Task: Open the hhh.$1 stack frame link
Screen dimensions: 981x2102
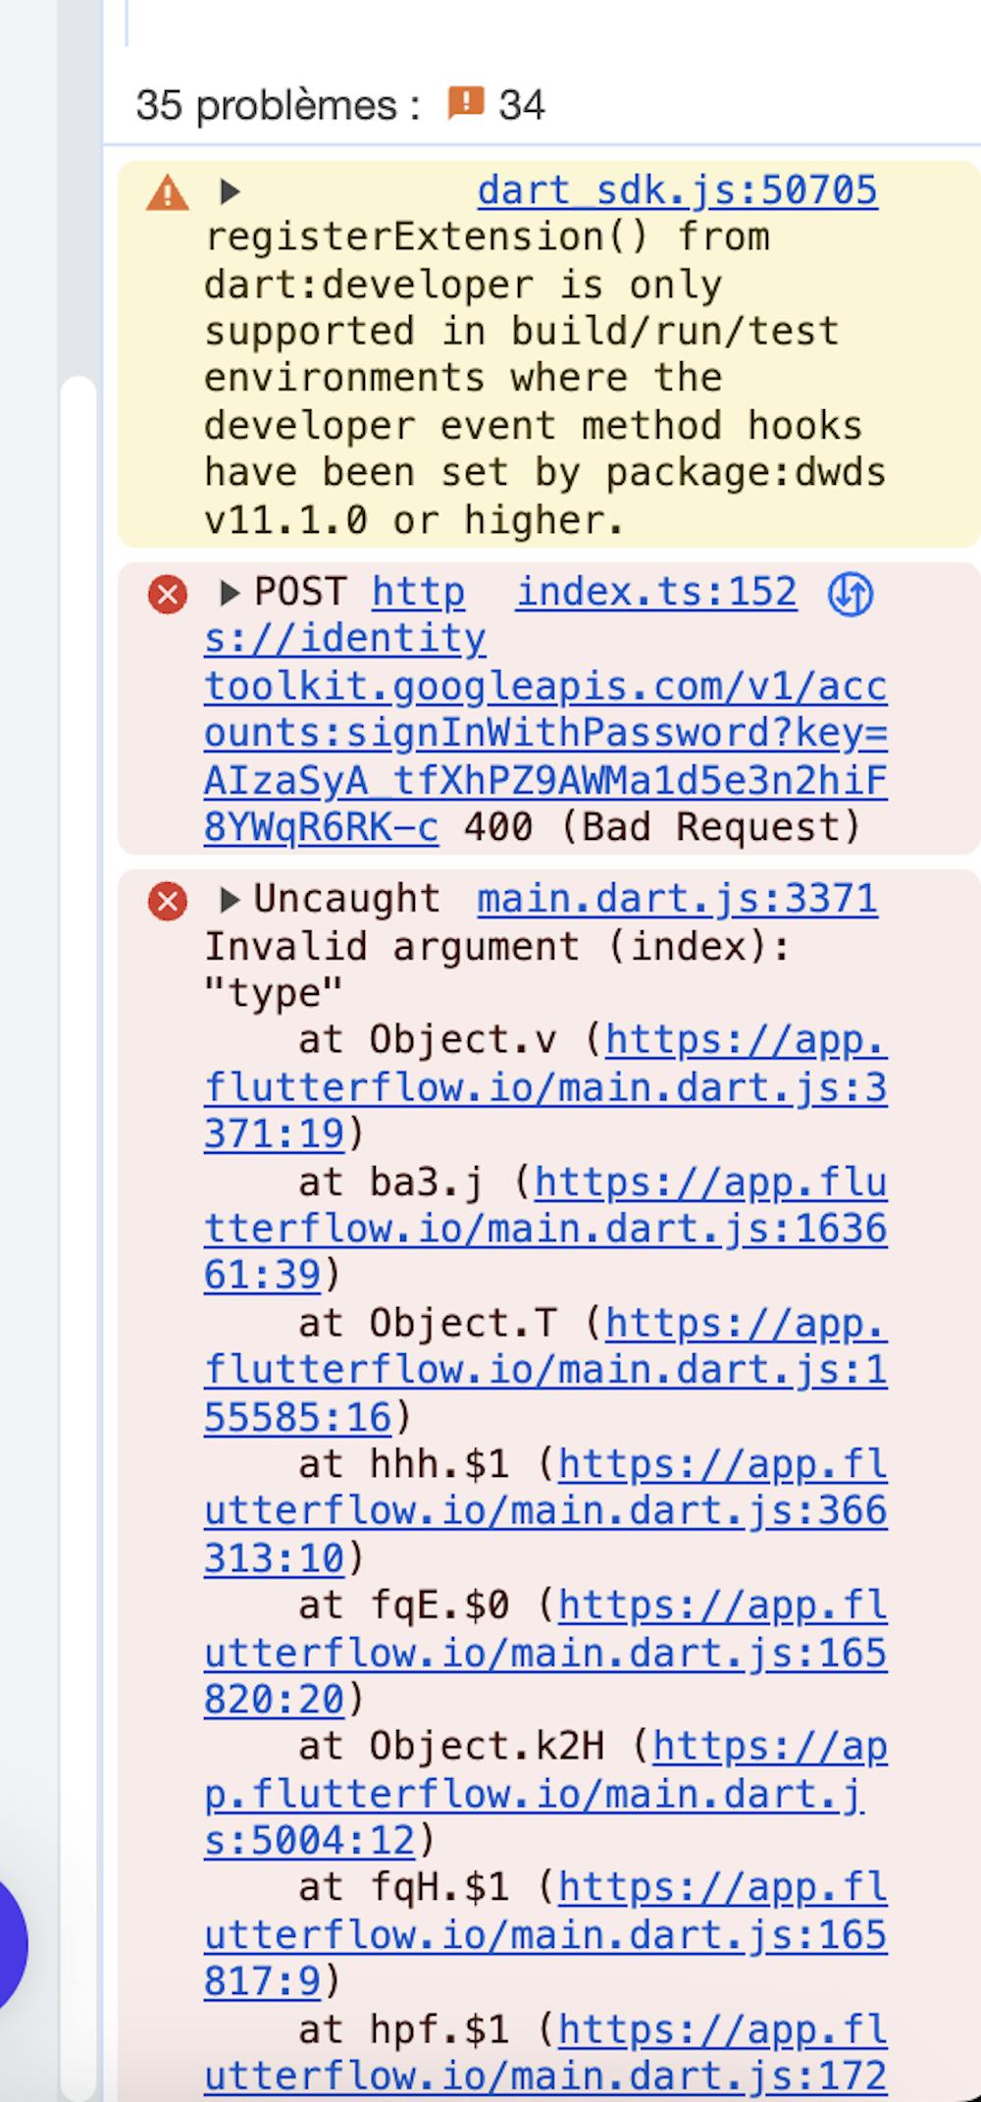Action: coord(545,1511)
